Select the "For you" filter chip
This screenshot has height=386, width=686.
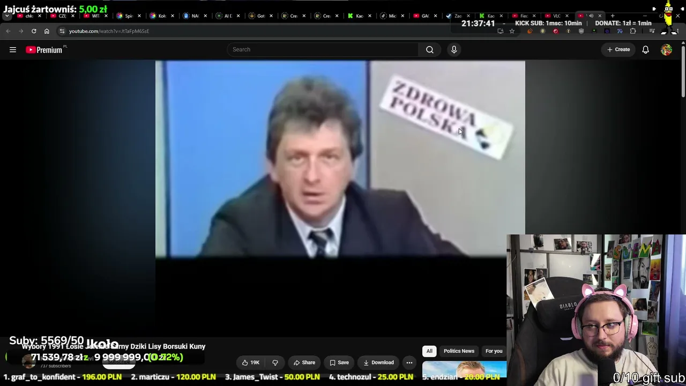(494, 351)
